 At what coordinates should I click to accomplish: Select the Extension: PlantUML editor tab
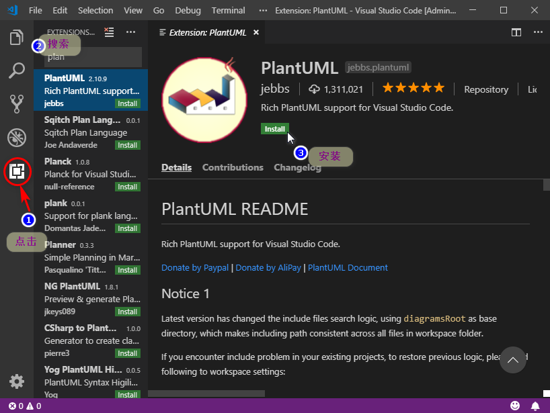[208, 32]
